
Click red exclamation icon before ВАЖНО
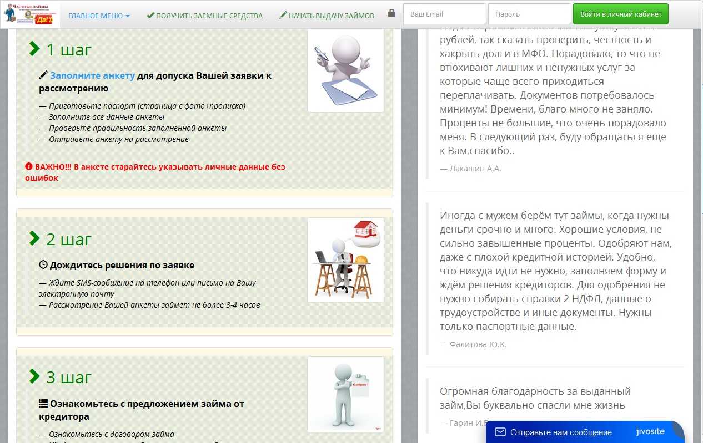click(29, 166)
